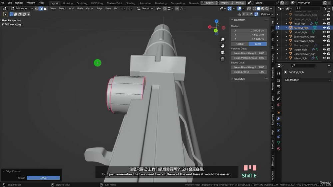Click the Median X value field
The height and width of the screenshot is (187, 333).
tap(249, 31)
